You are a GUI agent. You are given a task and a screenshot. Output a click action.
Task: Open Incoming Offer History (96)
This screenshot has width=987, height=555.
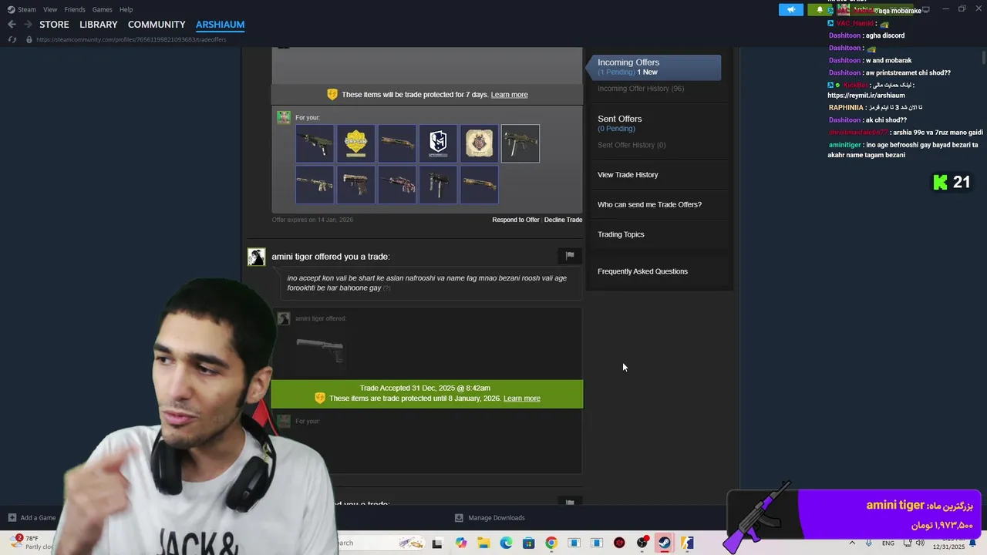640,89
